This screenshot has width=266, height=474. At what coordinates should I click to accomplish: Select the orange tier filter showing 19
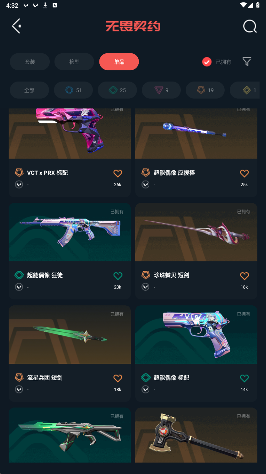tap(205, 90)
